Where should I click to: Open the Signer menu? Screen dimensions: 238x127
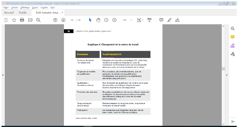[35, 7]
